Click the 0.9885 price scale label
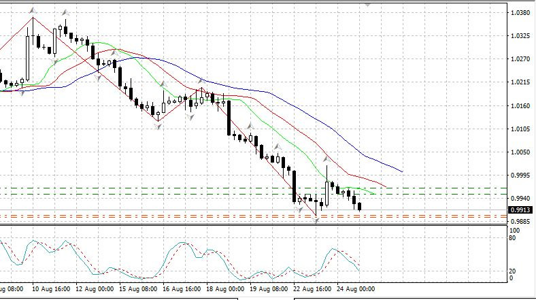The height and width of the screenshot is (300, 536). (520, 222)
